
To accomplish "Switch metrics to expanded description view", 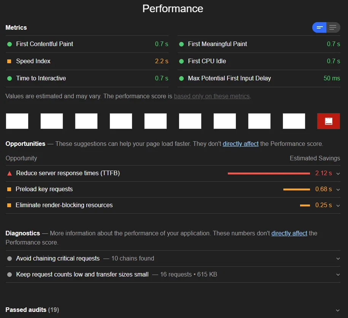I will 333,27.
